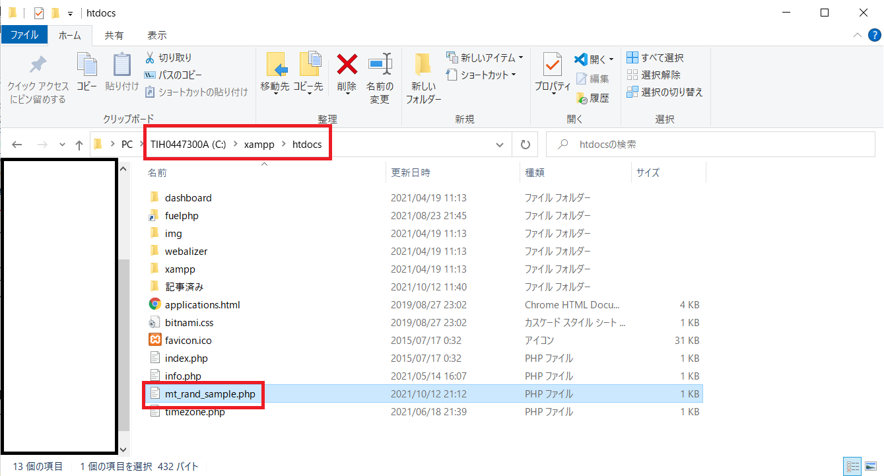Image resolution: width=884 pixels, height=476 pixels.
Task: Select the img folder
Action: (x=174, y=233)
